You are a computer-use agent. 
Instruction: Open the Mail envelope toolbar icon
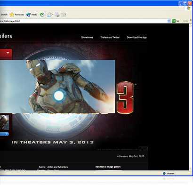pyautogui.click(x=49, y=15)
